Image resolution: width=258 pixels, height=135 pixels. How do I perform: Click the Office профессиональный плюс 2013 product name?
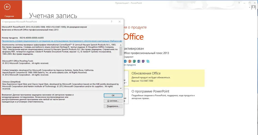click(146, 53)
